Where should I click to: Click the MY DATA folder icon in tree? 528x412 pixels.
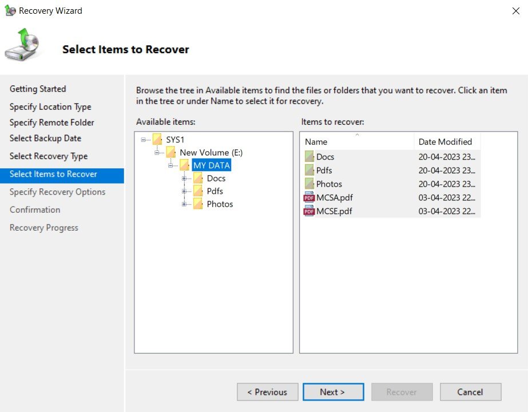tap(184, 165)
